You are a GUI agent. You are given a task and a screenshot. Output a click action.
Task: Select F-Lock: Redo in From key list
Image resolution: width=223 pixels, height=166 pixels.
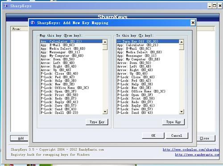click(71, 98)
